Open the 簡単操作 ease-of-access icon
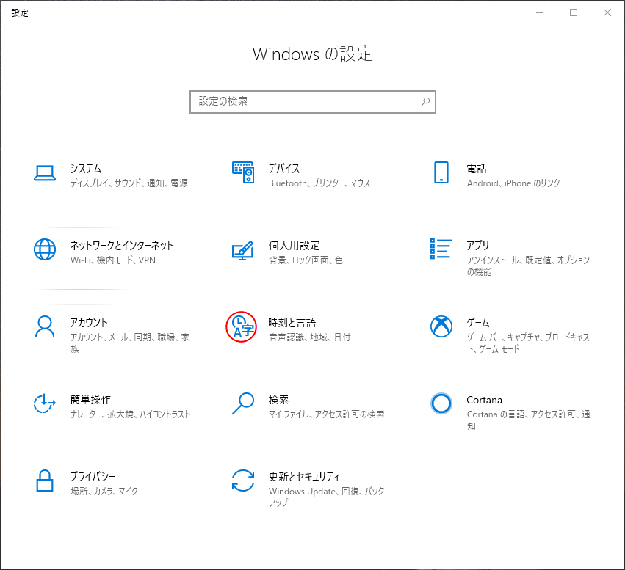 (45, 403)
